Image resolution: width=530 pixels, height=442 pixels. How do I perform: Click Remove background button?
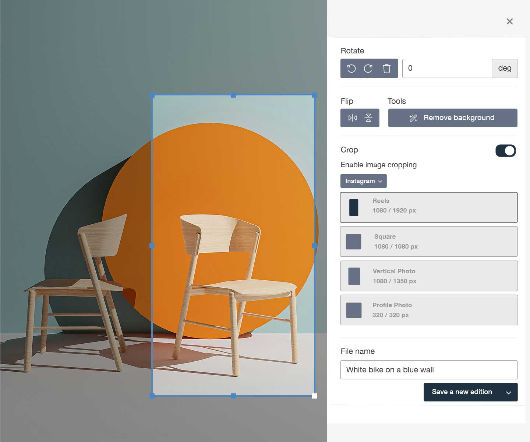click(x=452, y=118)
